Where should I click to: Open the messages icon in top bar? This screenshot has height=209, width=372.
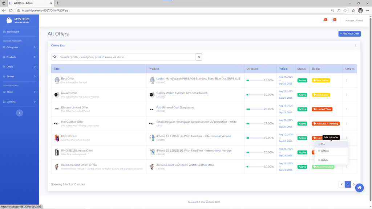coord(333,20)
